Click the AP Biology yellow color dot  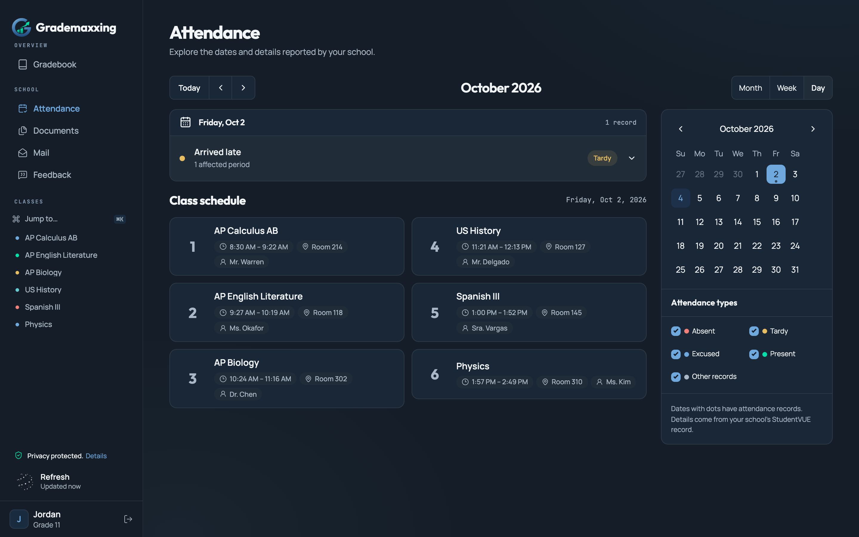tap(17, 272)
